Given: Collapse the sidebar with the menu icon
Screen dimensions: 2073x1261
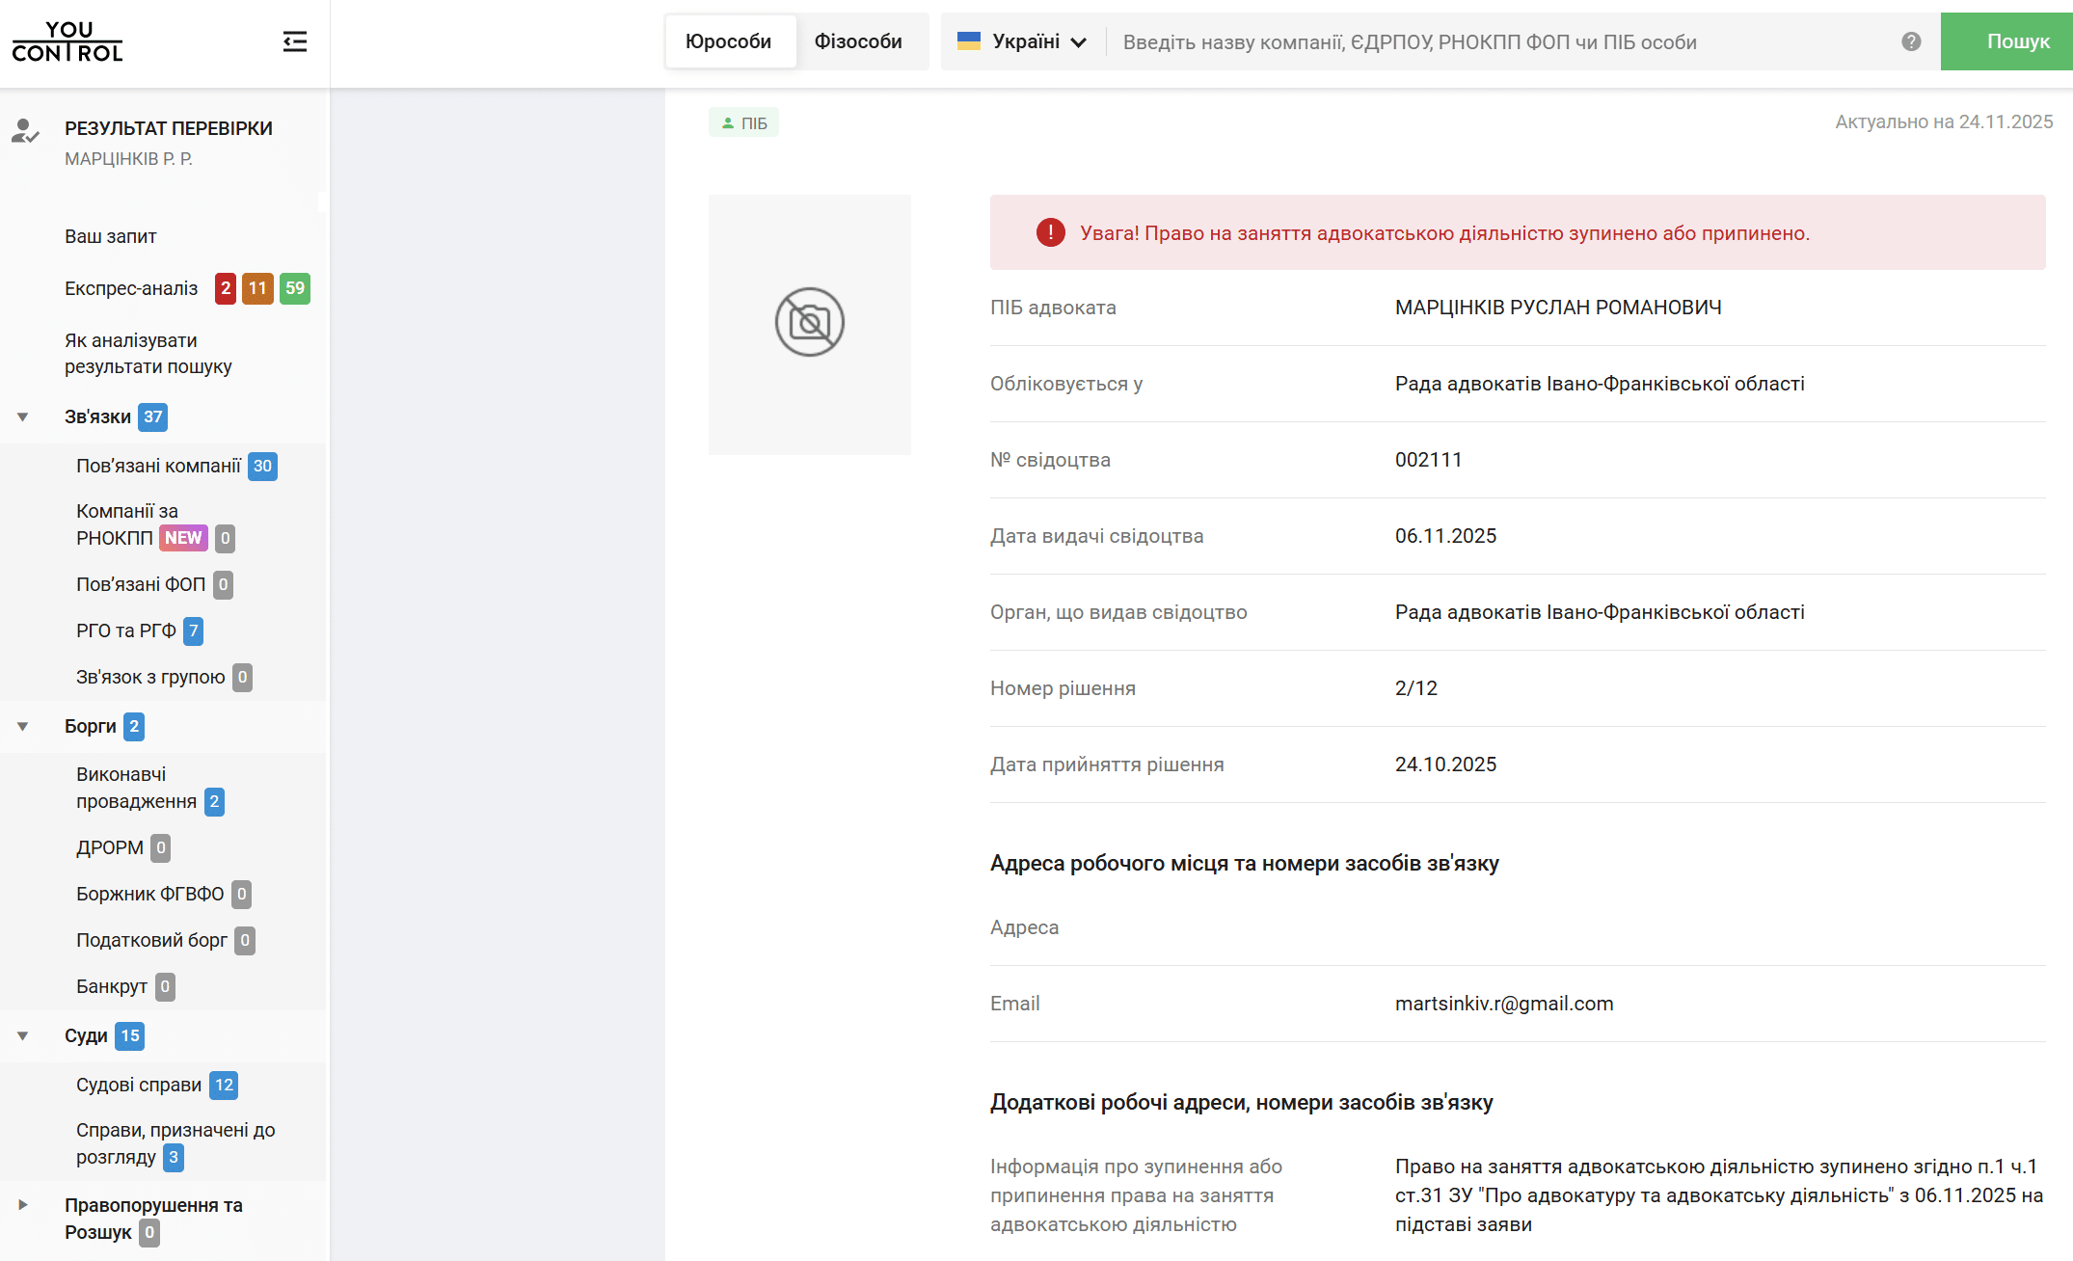Looking at the screenshot, I should [x=295, y=41].
